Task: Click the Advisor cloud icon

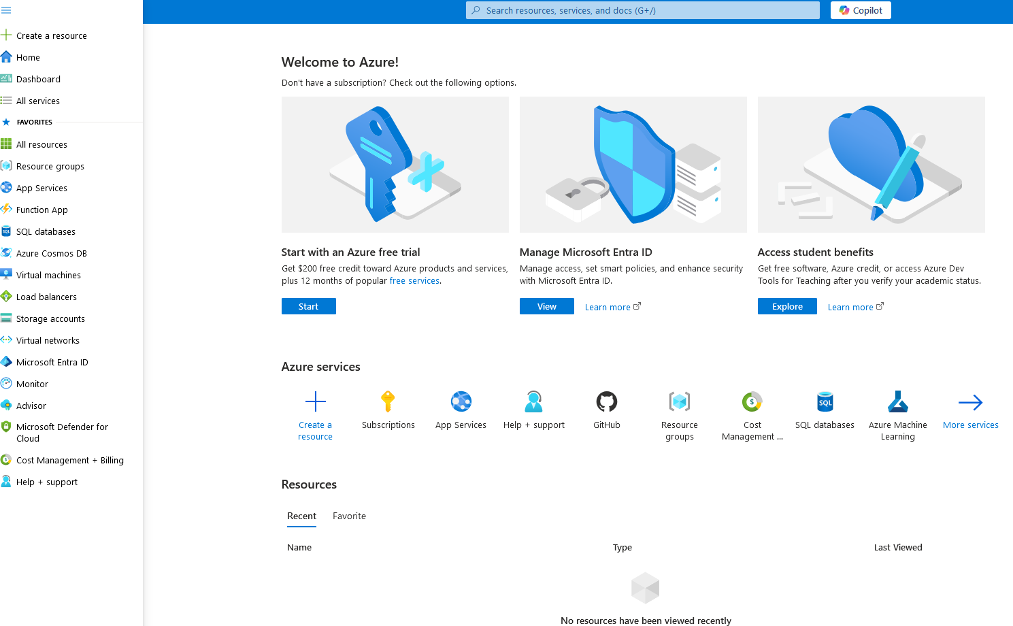Action: point(6,405)
